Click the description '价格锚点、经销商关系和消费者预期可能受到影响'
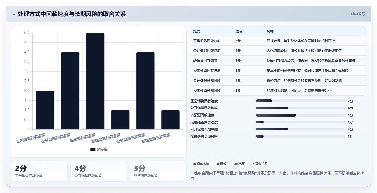 tap(304, 81)
